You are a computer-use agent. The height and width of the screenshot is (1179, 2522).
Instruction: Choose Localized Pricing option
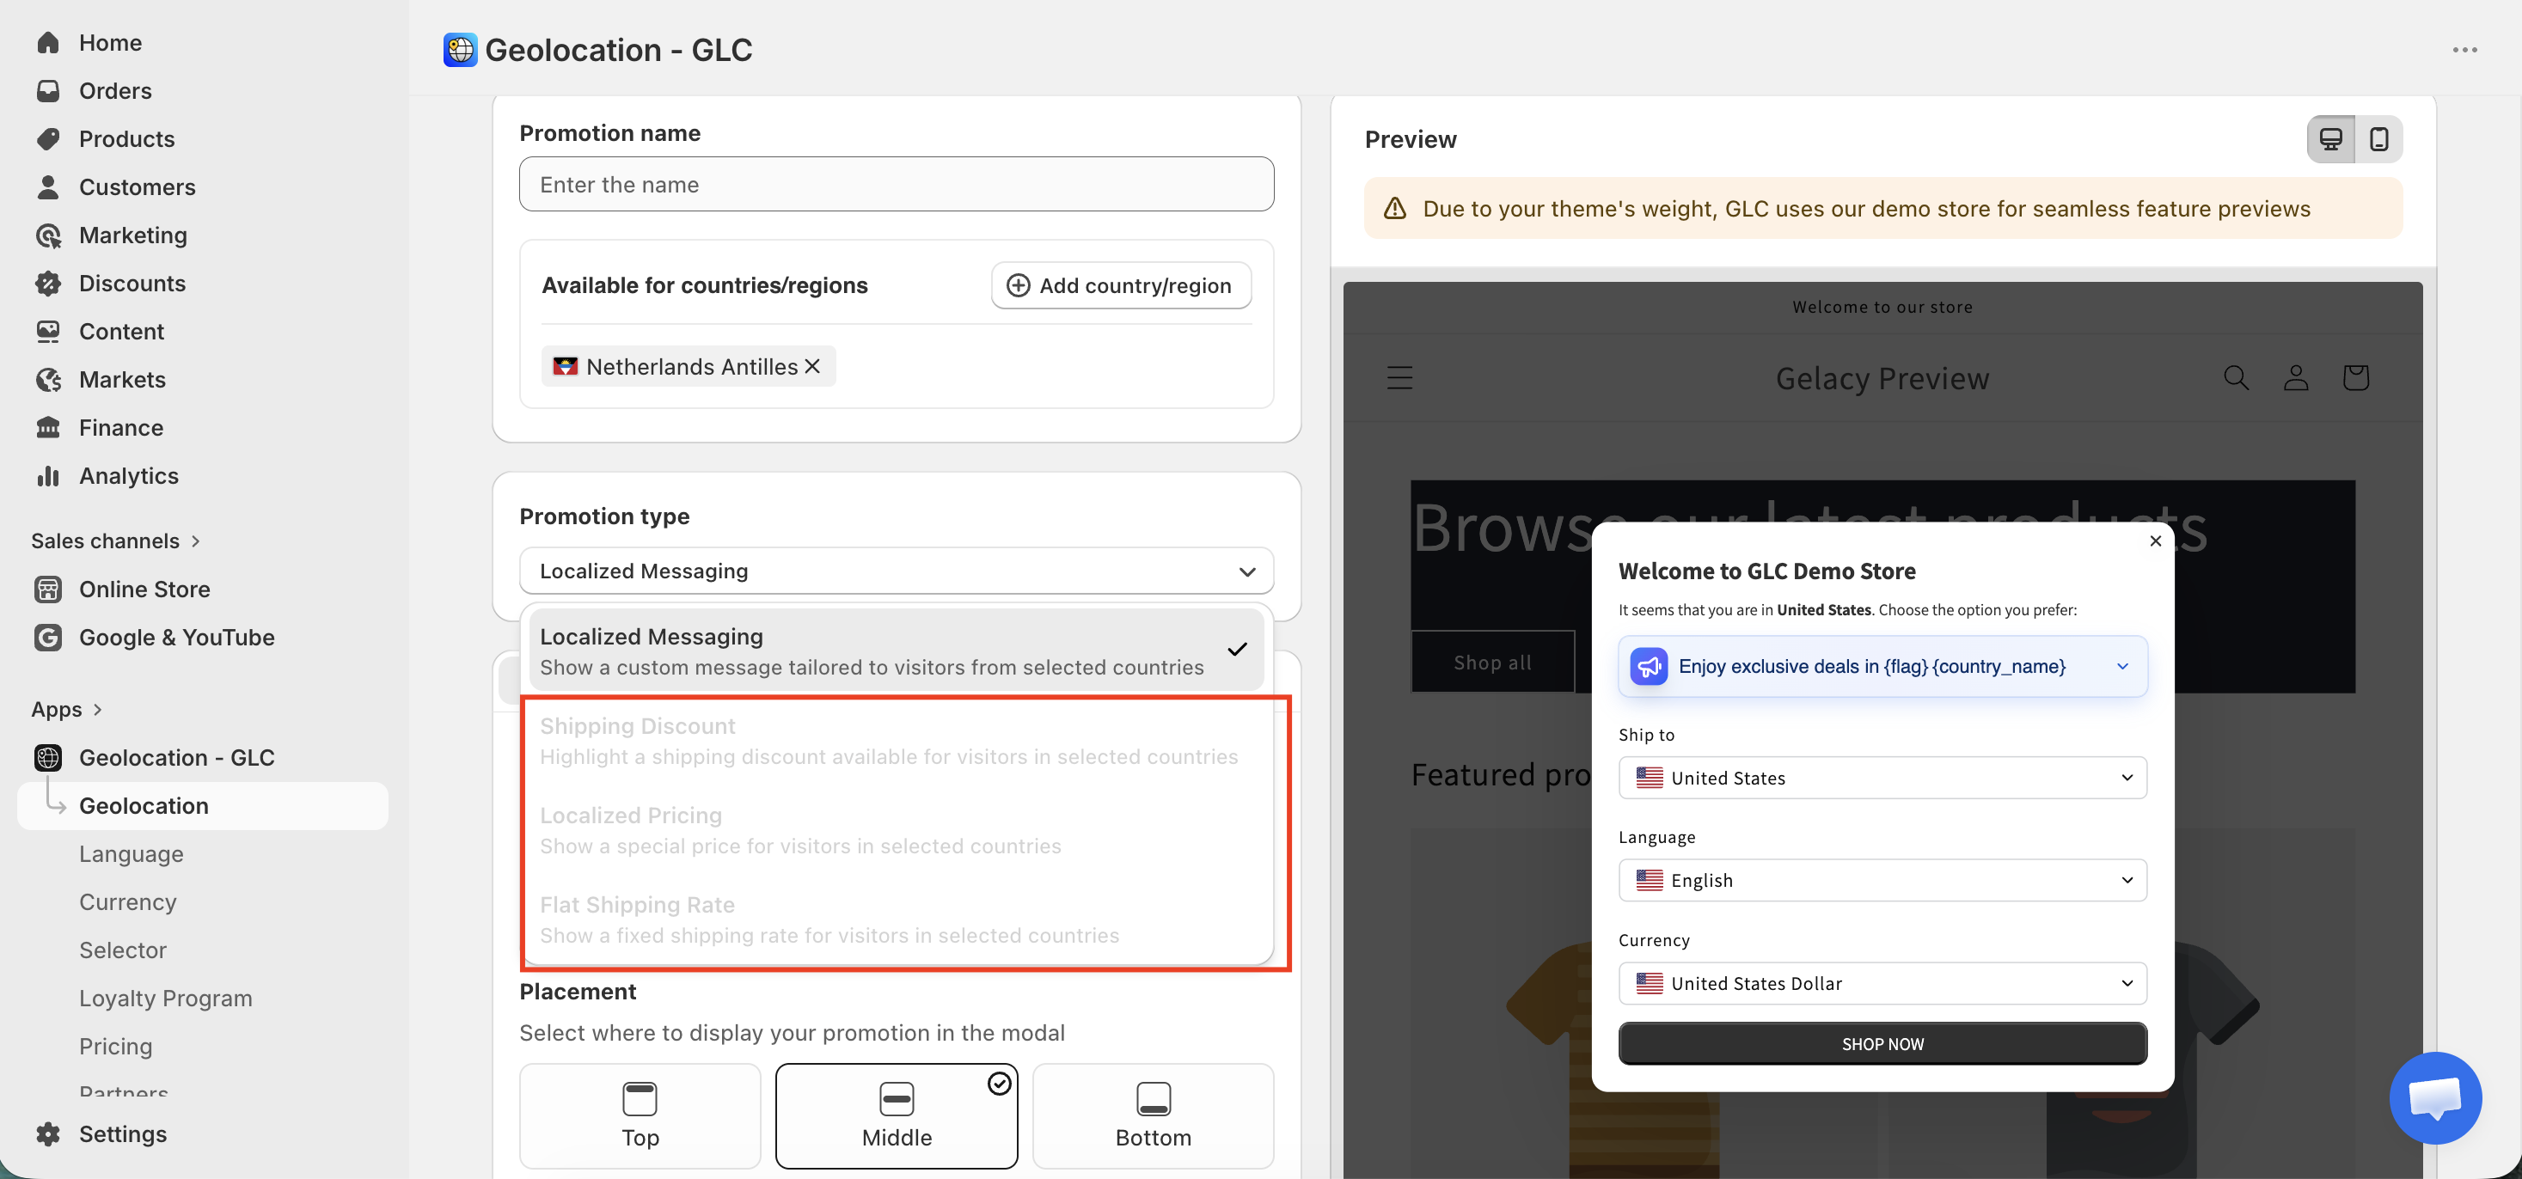(896, 830)
